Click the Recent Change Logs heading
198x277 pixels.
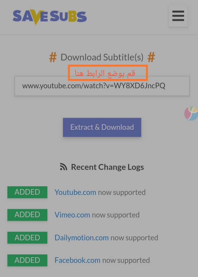coord(107,167)
